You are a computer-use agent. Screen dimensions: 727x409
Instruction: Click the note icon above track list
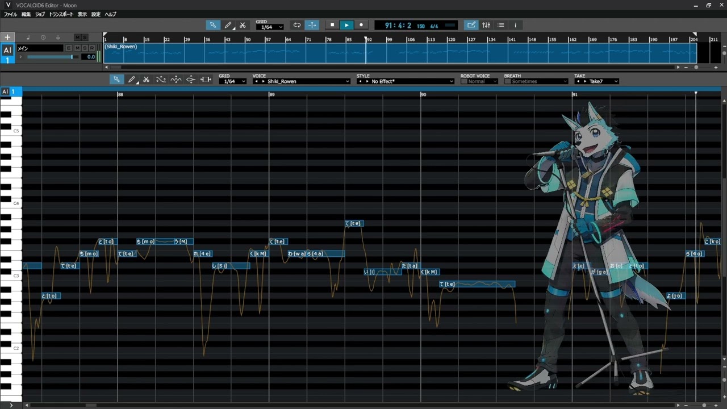point(28,37)
